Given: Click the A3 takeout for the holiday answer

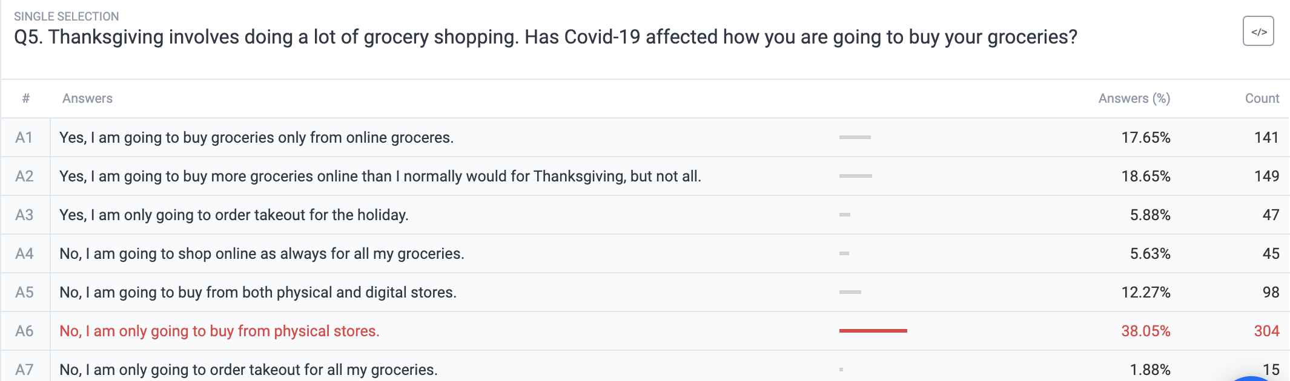Looking at the screenshot, I should [x=646, y=215].
